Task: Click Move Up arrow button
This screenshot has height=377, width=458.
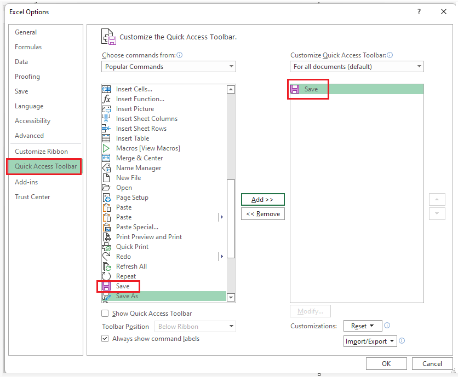Action: click(437, 200)
